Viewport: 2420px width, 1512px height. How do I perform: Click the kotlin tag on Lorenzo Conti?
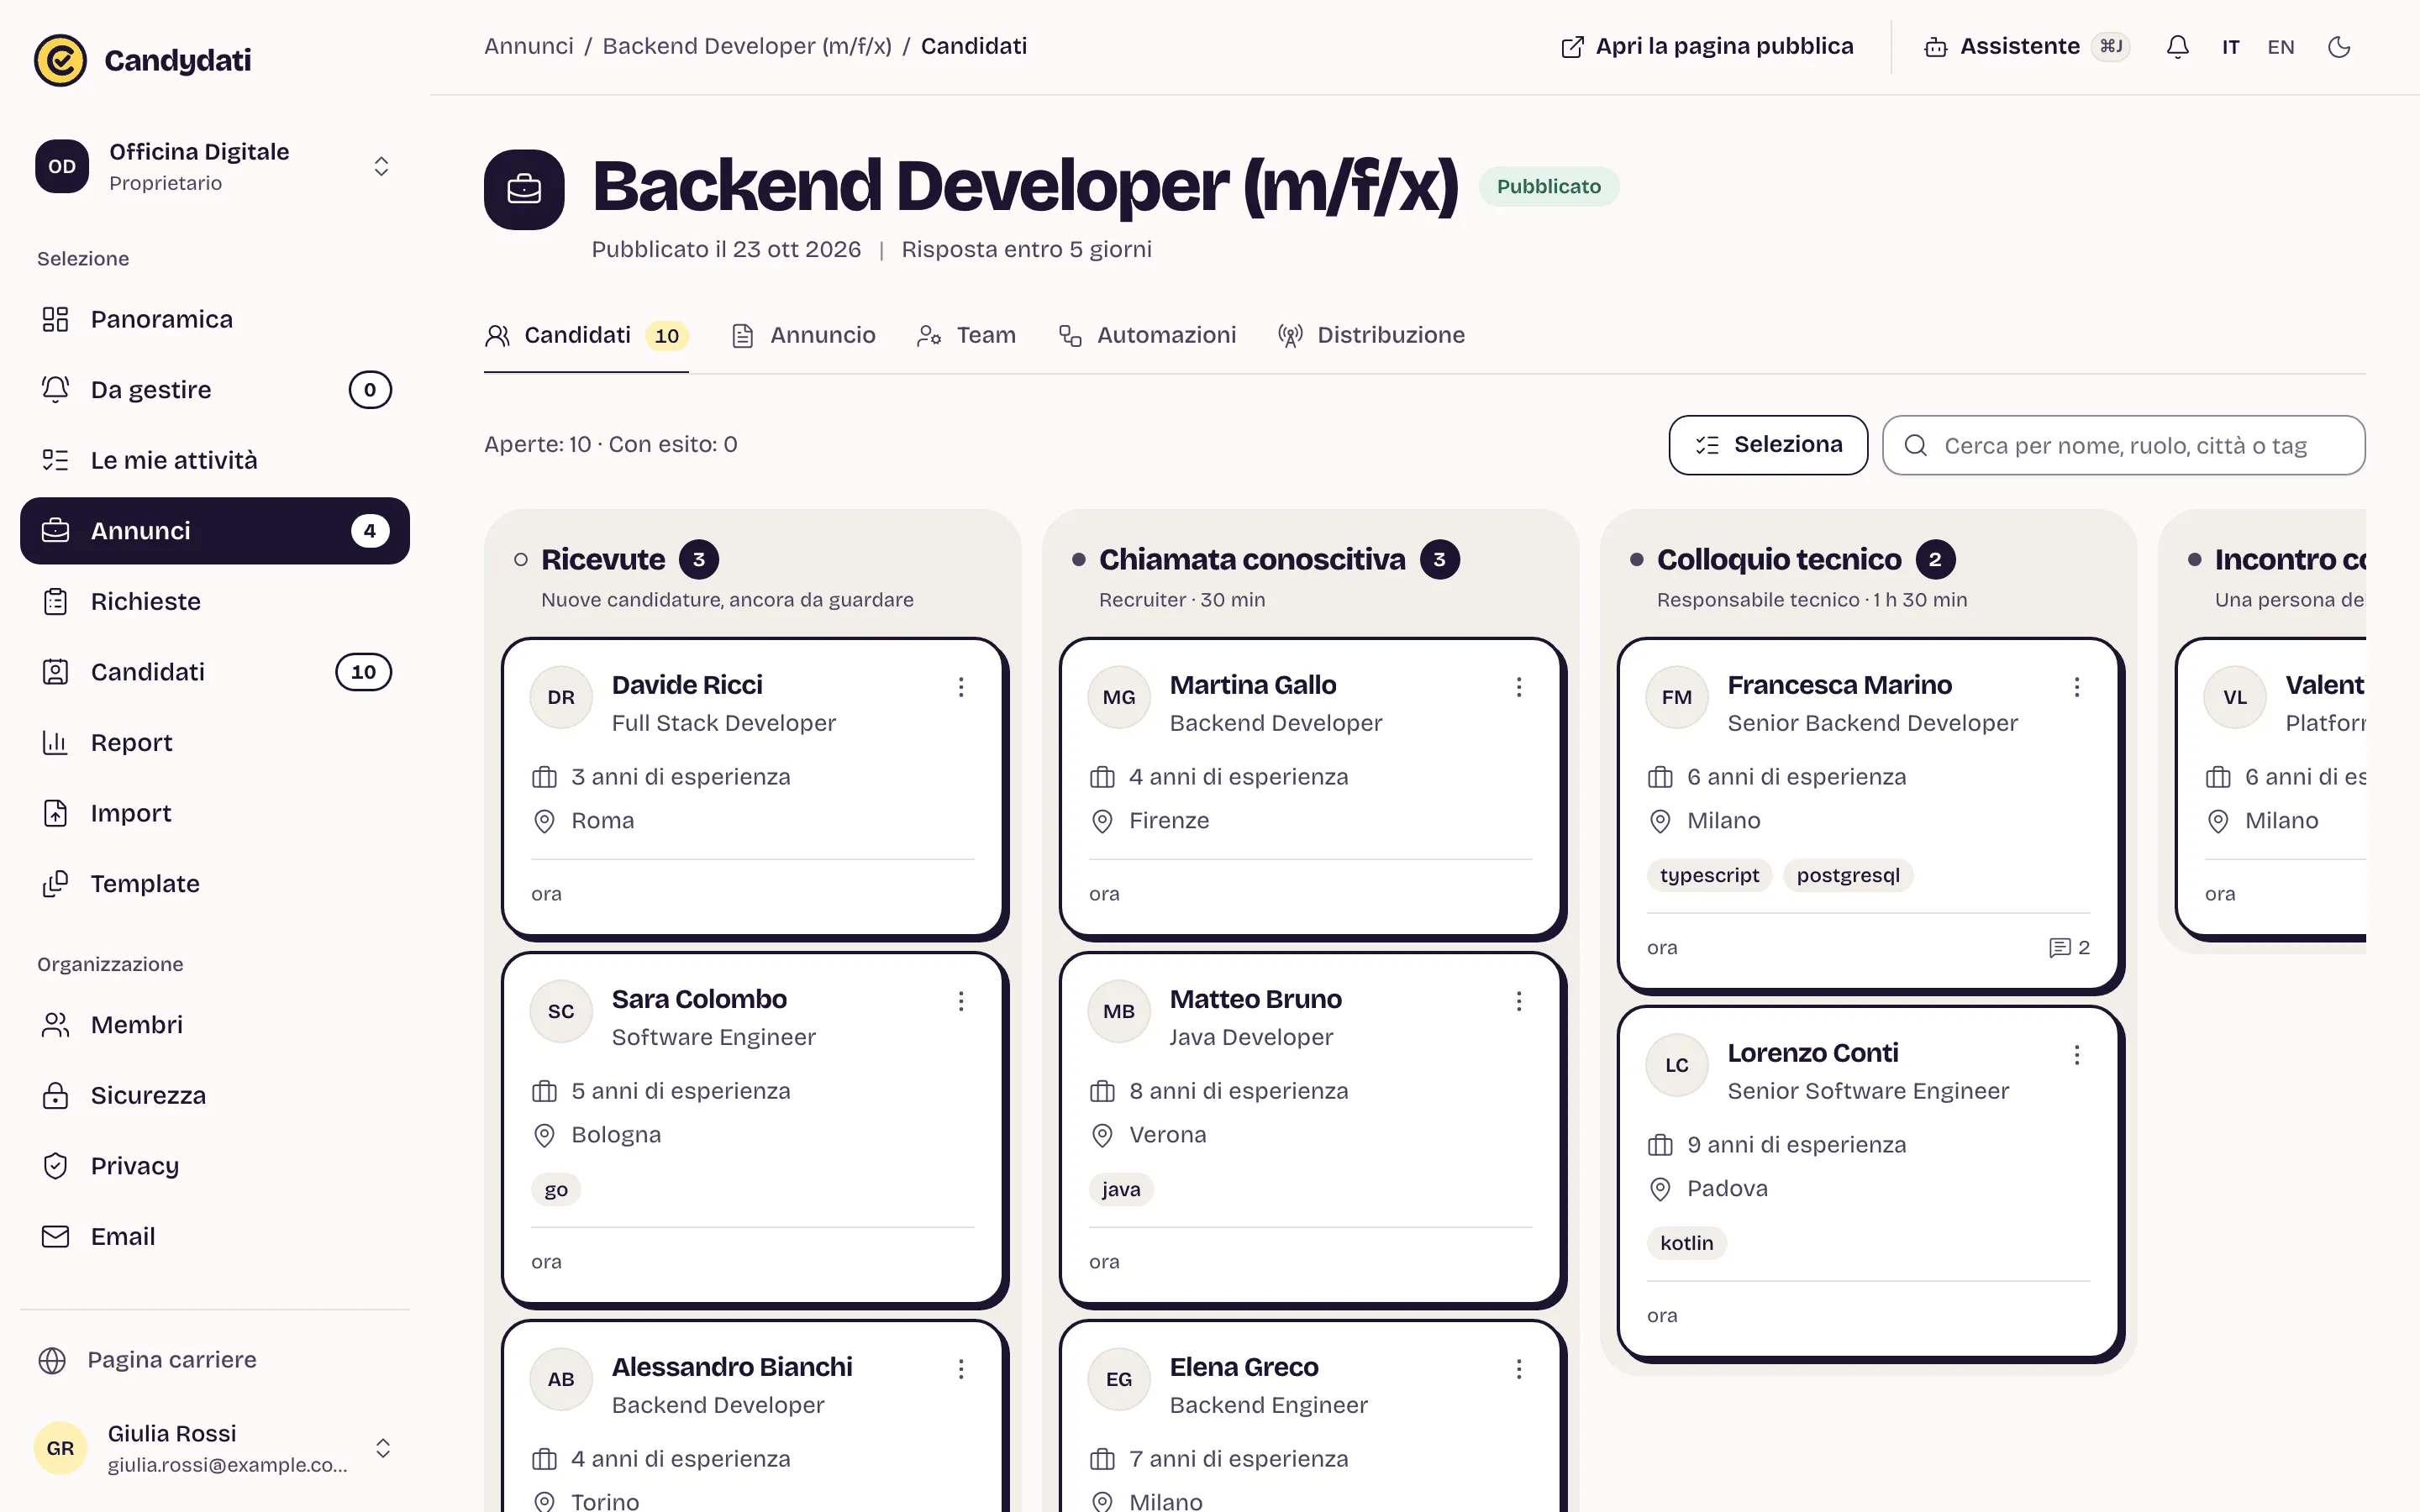pyautogui.click(x=1686, y=1243)
